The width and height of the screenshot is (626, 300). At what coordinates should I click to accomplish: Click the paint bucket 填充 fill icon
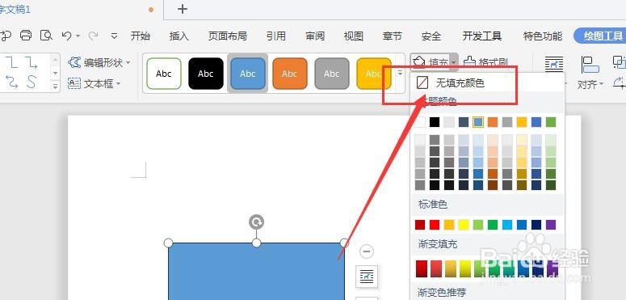(x=419, y=62)
